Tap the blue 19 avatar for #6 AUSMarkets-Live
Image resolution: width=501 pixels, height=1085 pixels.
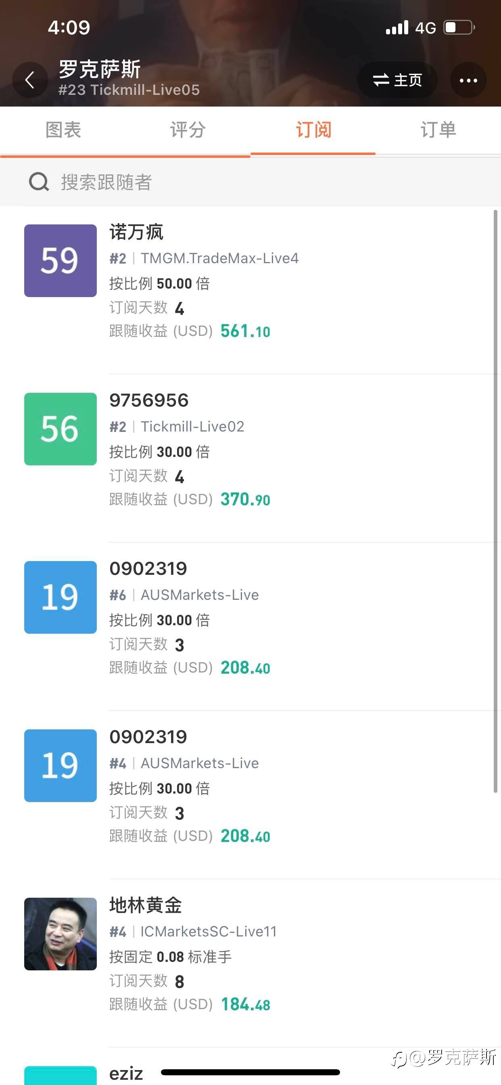coord(60,597)
